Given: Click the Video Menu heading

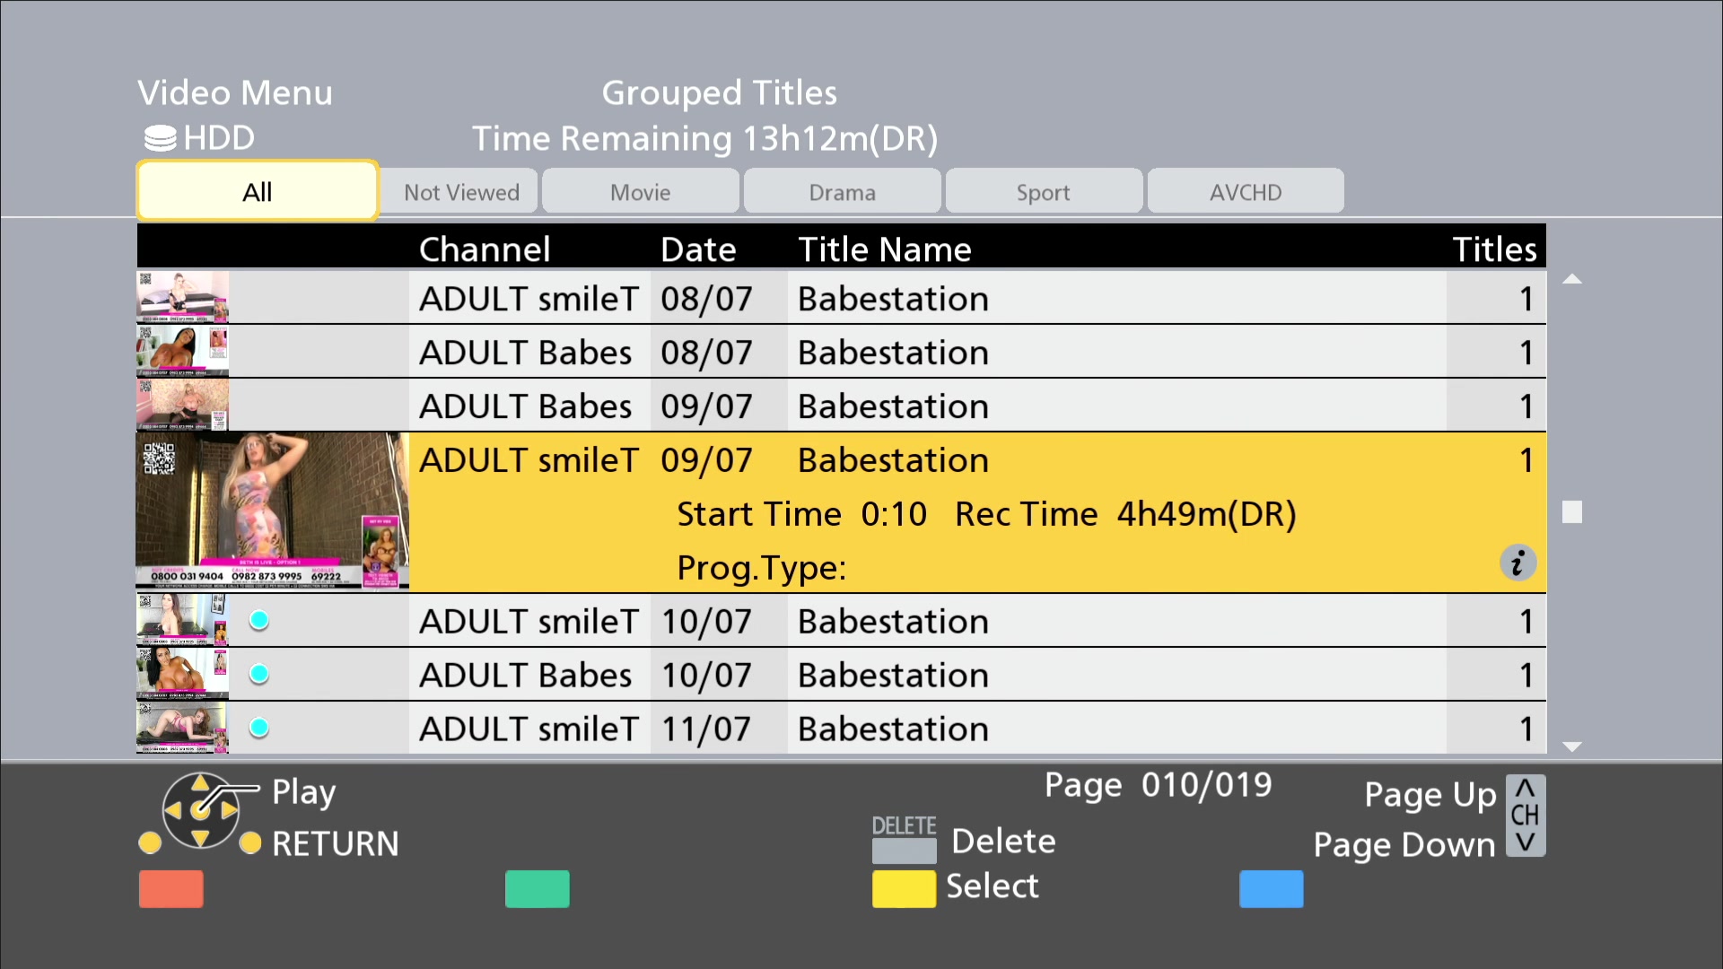Looking at the screenshot, I should tap(235, 92).
